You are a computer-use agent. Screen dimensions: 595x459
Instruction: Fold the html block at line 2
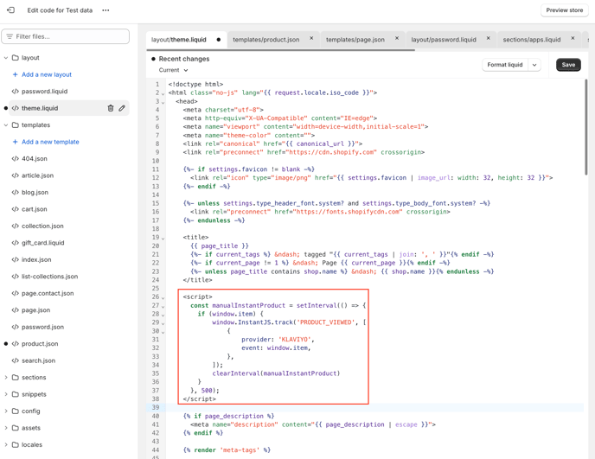click(x=163, y=93)
